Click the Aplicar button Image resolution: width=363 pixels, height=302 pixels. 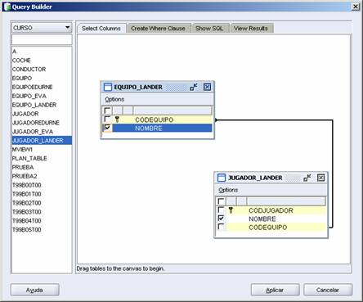(275, 290)
